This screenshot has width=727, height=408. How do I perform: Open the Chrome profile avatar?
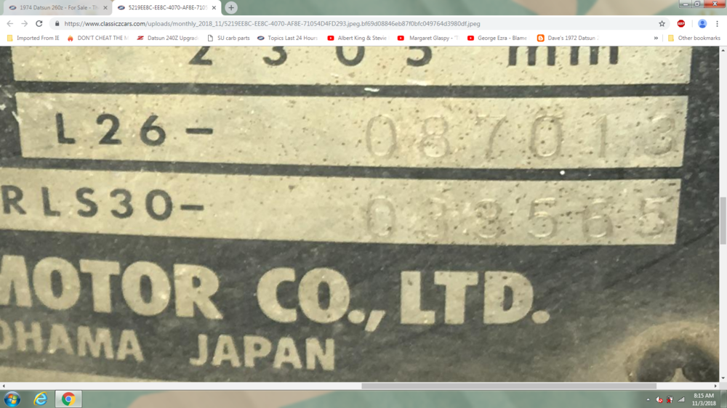tap(702, 24)
